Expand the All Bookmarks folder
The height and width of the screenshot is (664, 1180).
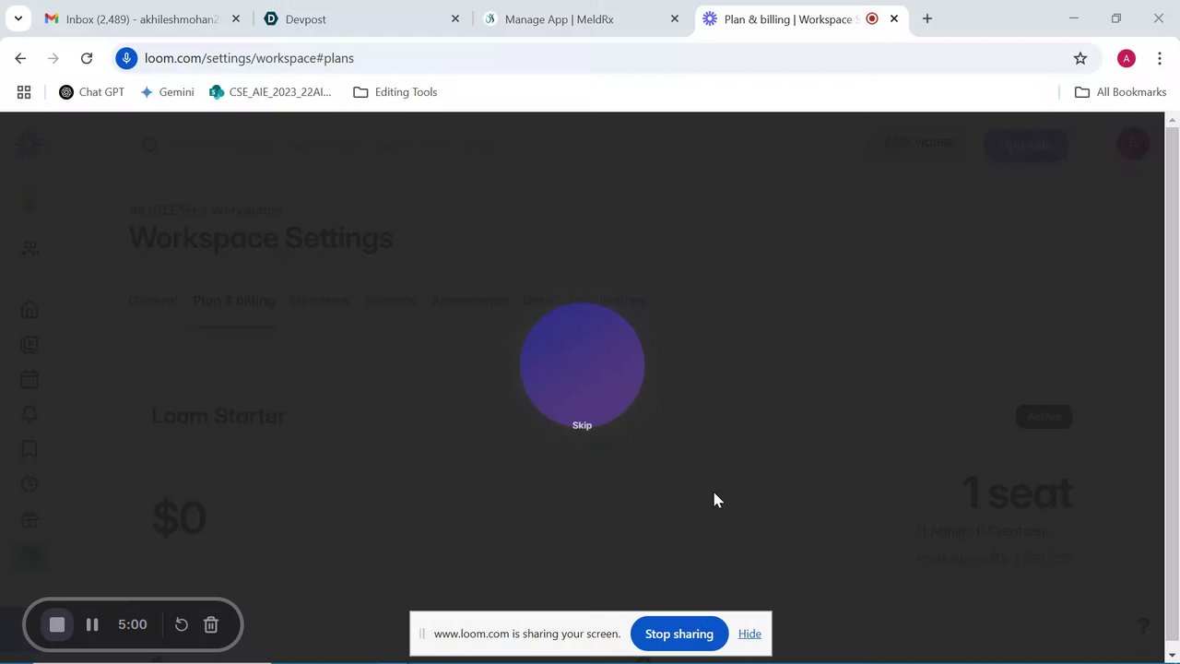(x=1121, y=92)
